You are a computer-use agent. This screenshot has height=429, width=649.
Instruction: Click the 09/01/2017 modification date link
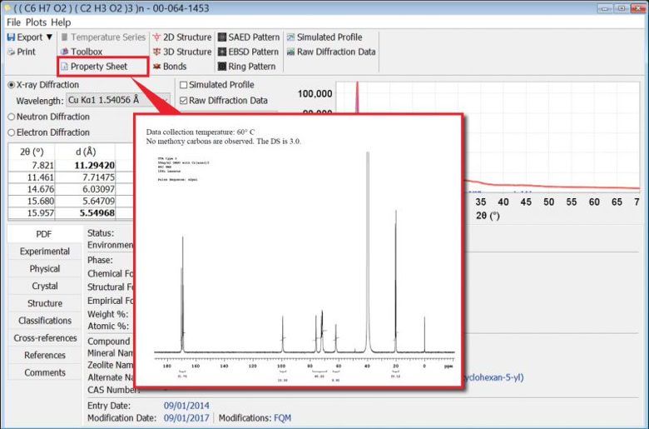[186, 418]
